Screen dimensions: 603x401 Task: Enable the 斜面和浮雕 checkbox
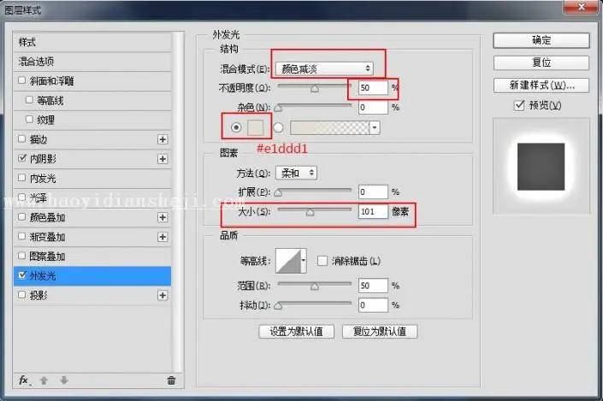(x=22, y=80)
